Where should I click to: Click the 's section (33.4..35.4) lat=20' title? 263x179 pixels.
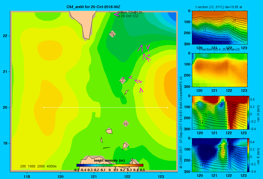click(x=219, y=49)
